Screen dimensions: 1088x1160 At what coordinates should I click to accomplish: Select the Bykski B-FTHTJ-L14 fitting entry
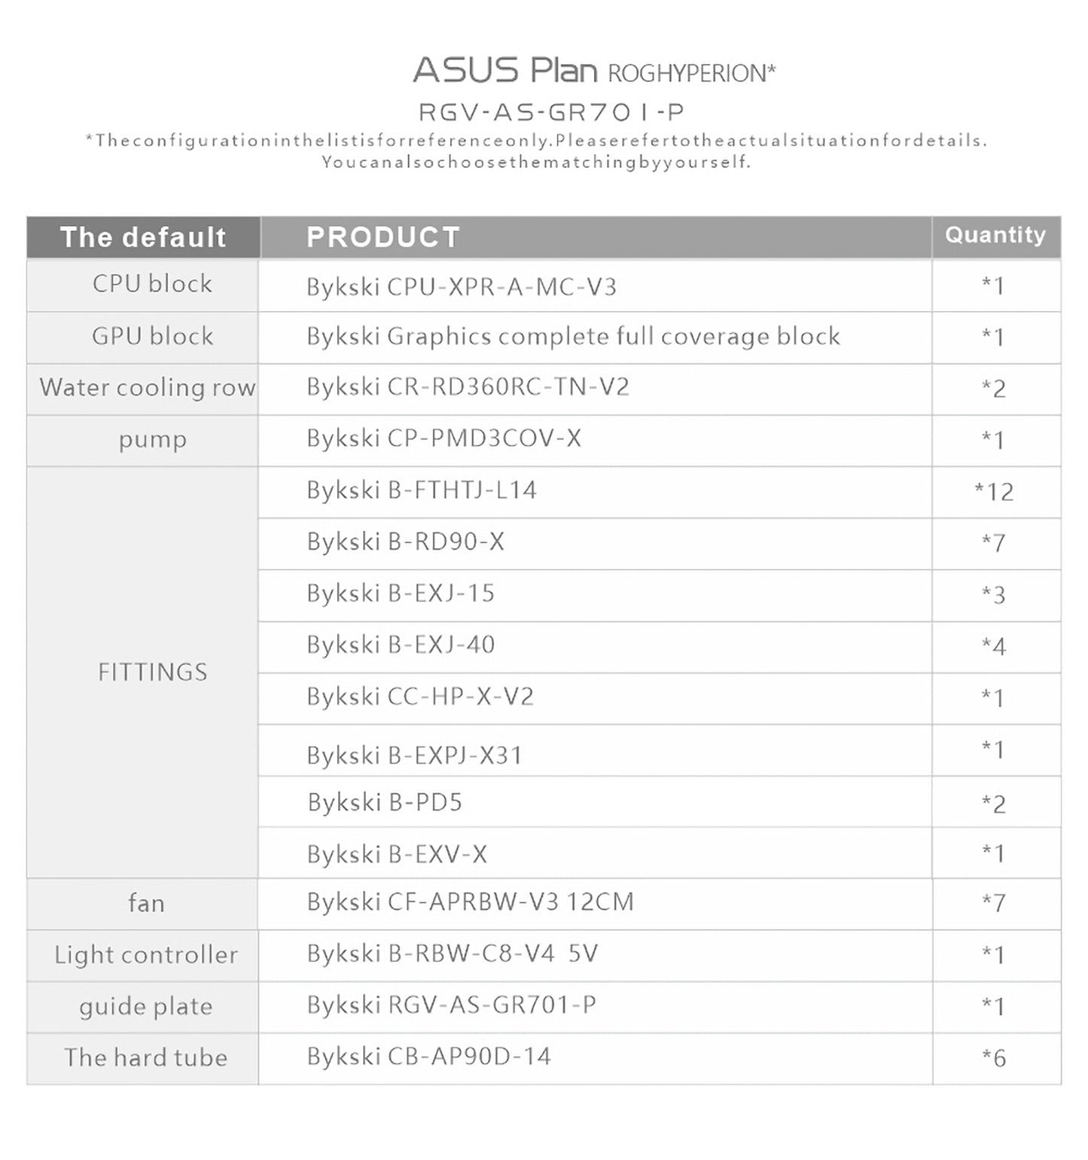click(421, 490)
